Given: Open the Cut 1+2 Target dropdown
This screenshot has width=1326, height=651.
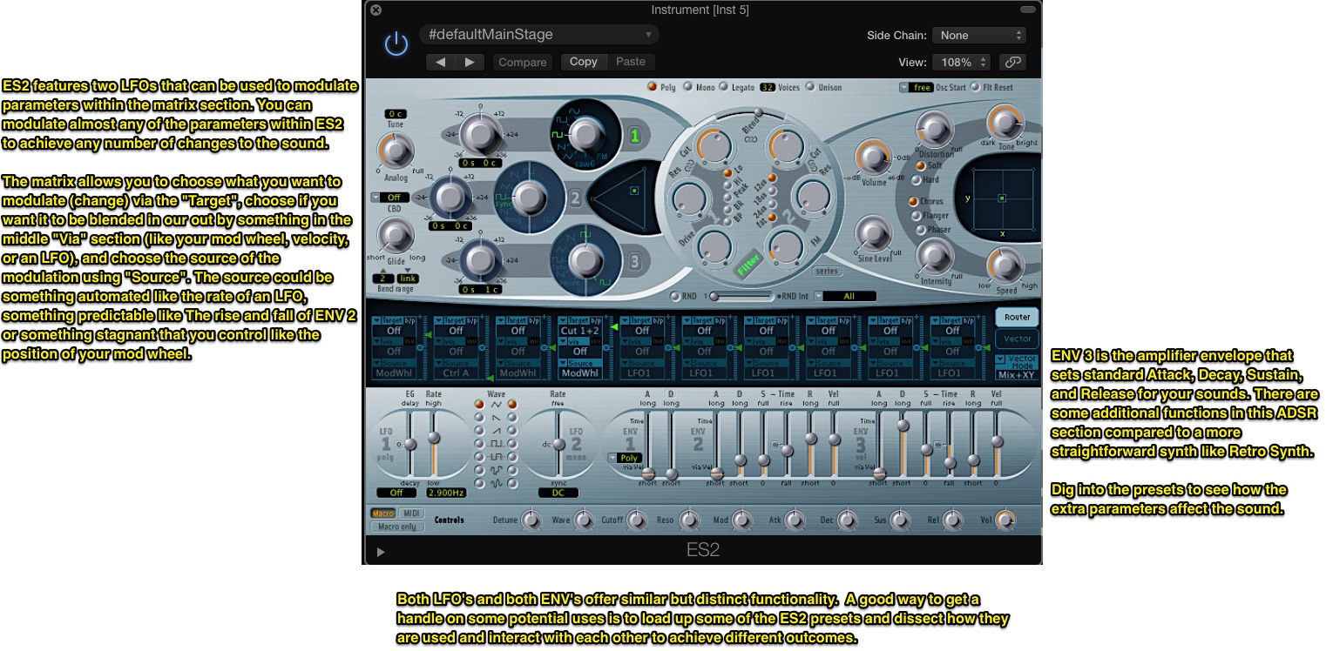Looking at the screenshot, I should 579,330.
